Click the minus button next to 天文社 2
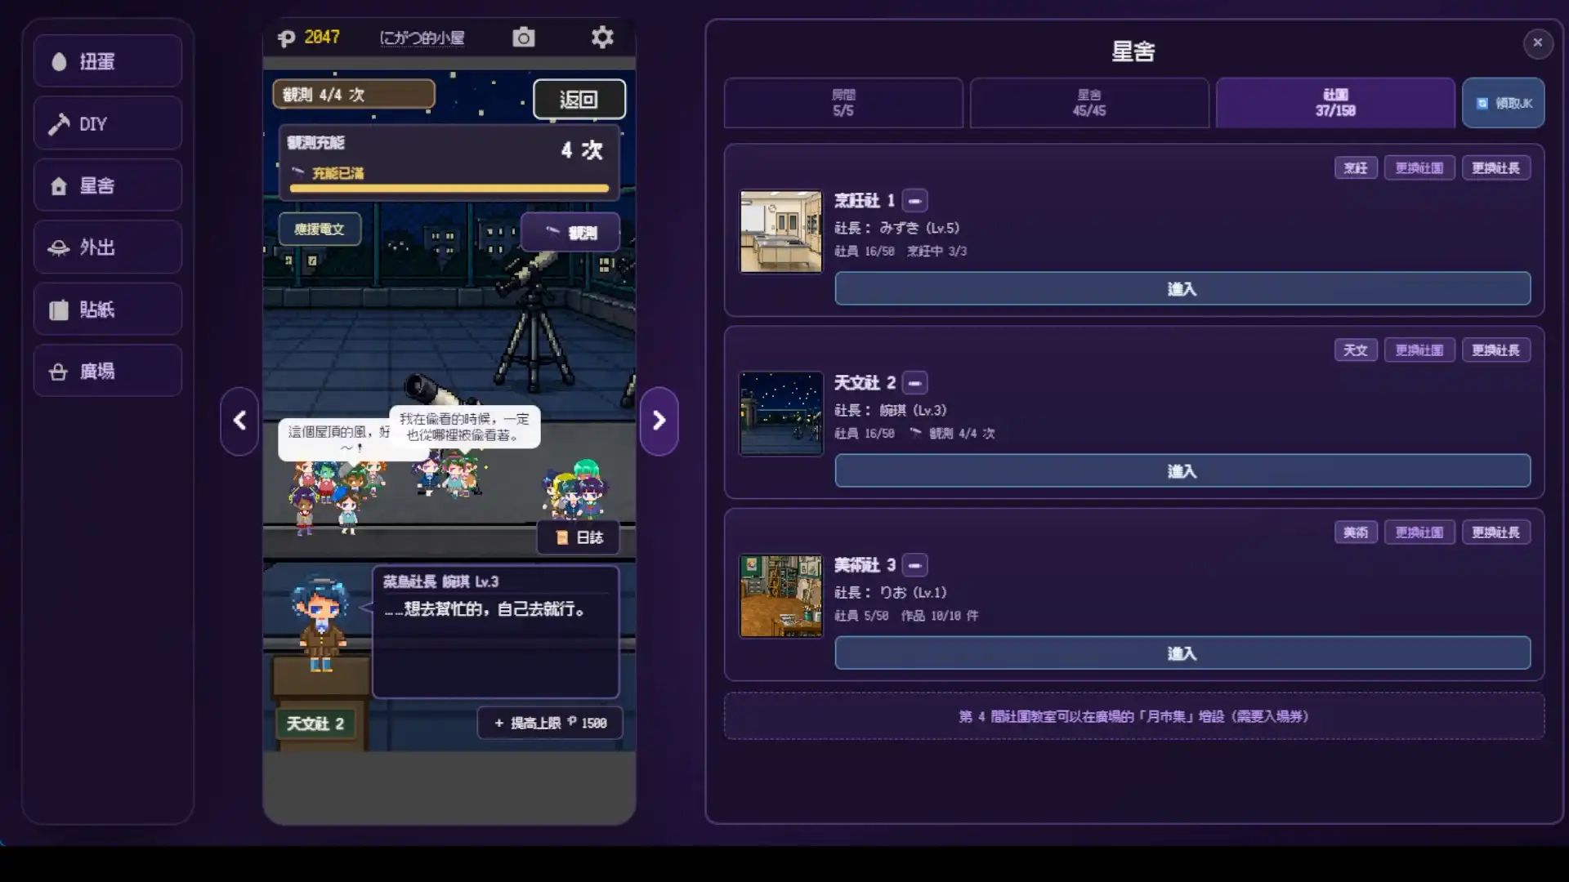The height and width of the screenshot is (882, 1569). click(x=914, y=383)
